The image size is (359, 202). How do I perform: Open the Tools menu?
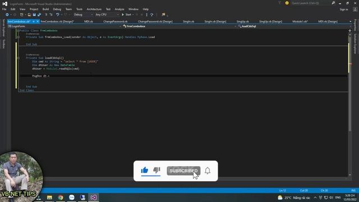pyautogui.click(x=79, y=9)
